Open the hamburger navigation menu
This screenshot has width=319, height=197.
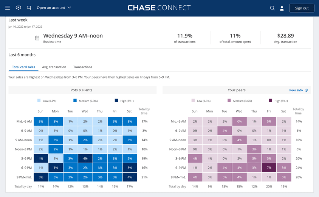pos(8,8)
